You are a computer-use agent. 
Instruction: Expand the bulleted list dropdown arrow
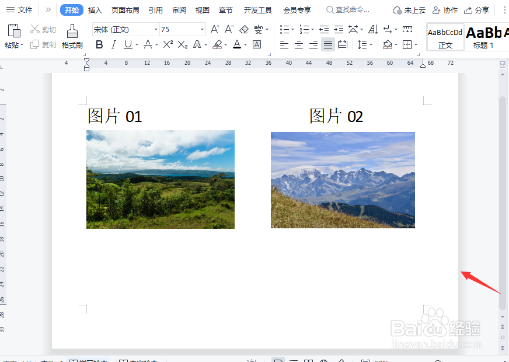[x=292, y=30]
